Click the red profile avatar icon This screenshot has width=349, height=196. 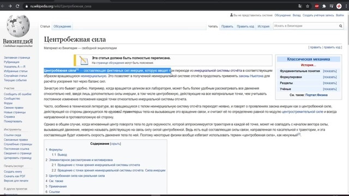(x=339, y=6)
